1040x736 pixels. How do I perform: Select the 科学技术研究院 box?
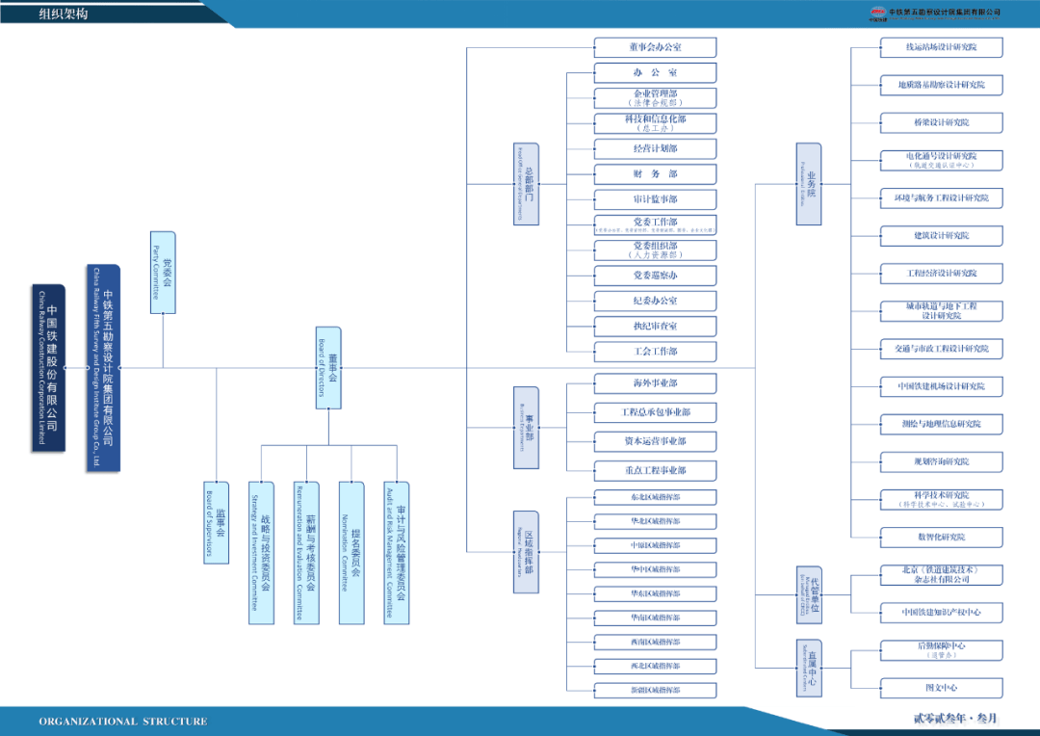coord(941,499)
